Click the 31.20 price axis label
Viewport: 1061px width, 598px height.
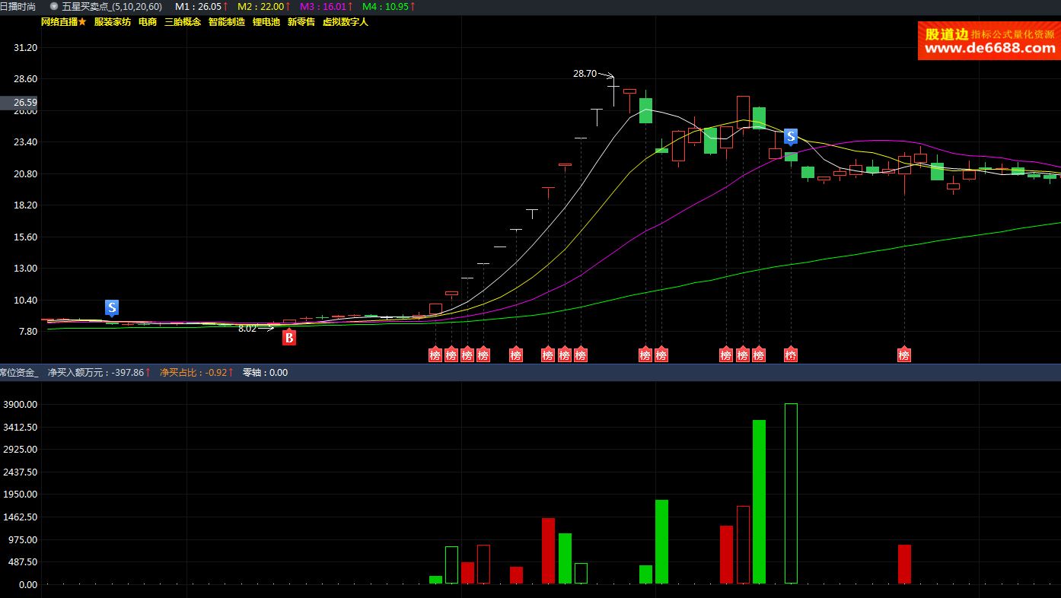click(26, 47)
